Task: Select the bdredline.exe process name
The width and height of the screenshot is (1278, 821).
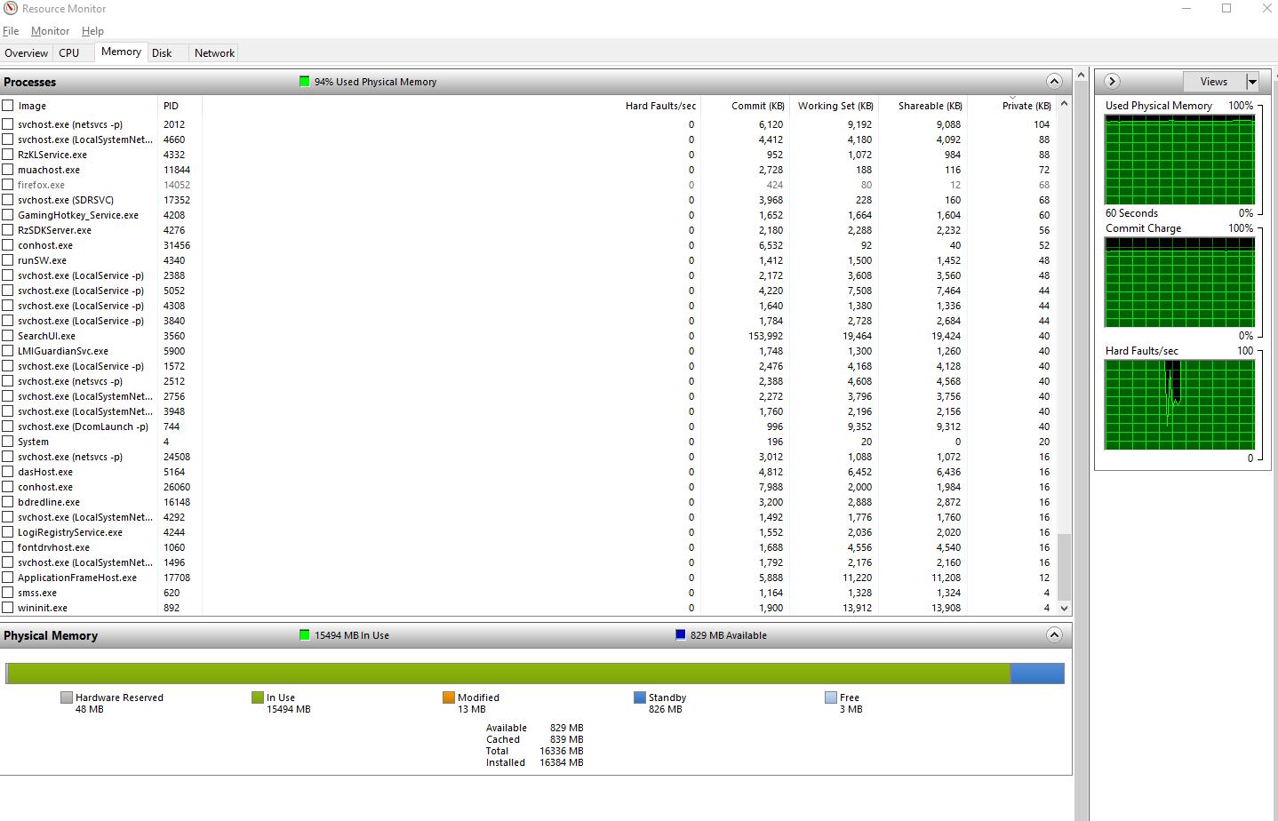Action: (x=49, y=502)
